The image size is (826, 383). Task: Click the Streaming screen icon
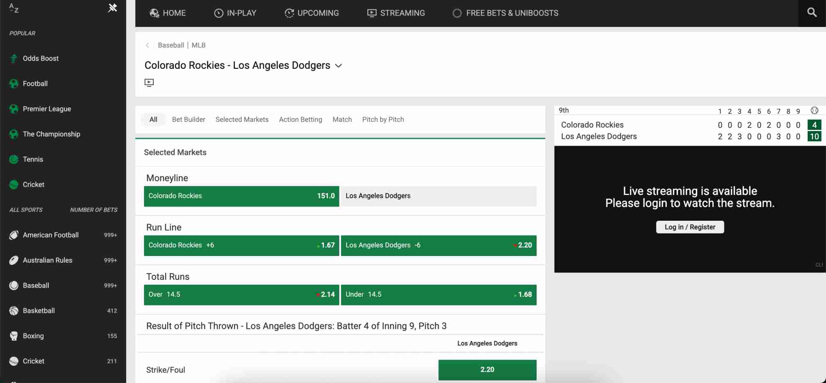pos(372,13)
